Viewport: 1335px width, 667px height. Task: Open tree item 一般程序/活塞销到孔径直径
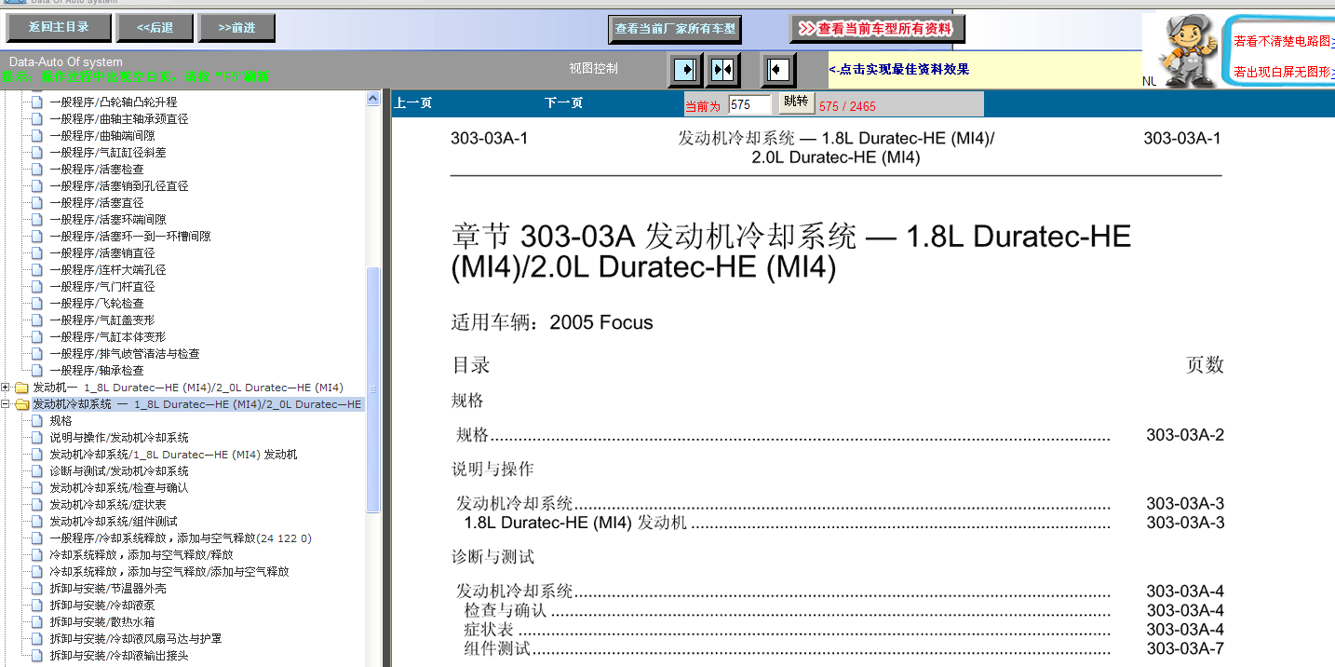point(118,186)
